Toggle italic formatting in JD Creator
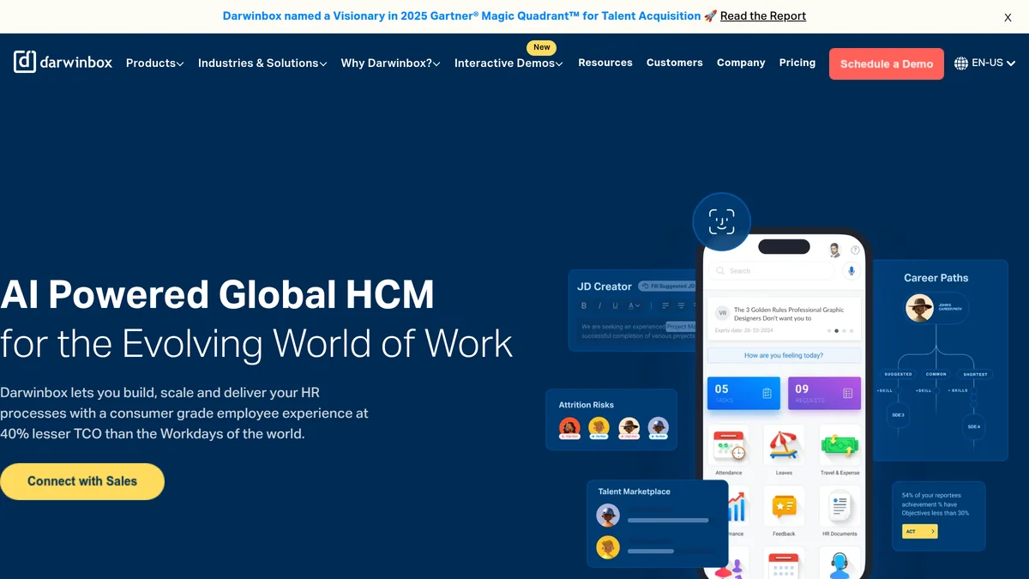 tap(600, 305)
